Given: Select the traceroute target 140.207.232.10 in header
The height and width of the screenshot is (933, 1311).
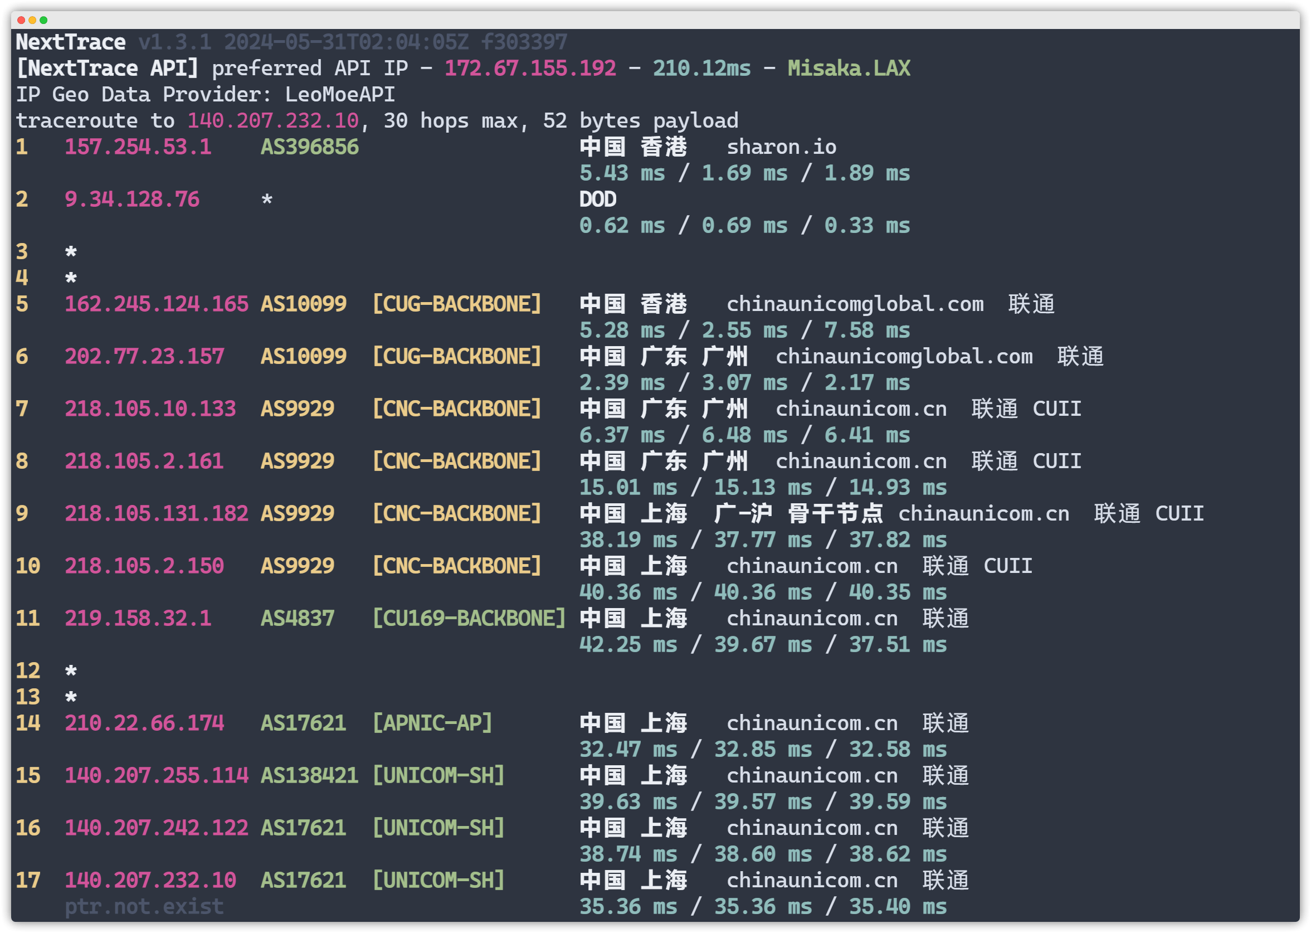Looking at the screenshot, I should (274, 120).
